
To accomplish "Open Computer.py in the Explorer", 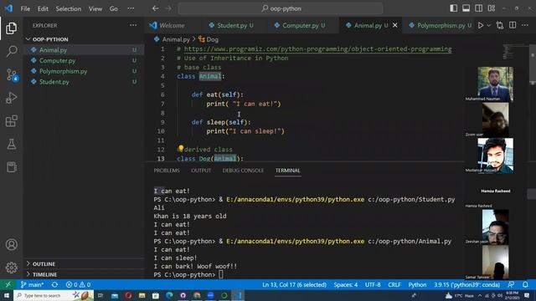I will (x=84, y=60).
